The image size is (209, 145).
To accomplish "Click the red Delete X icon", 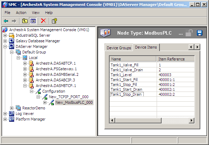I will point(43,21).
